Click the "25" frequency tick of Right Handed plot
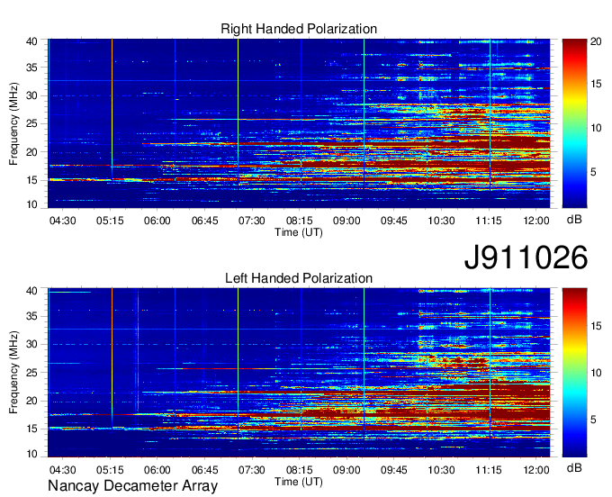 click(31, 123)
